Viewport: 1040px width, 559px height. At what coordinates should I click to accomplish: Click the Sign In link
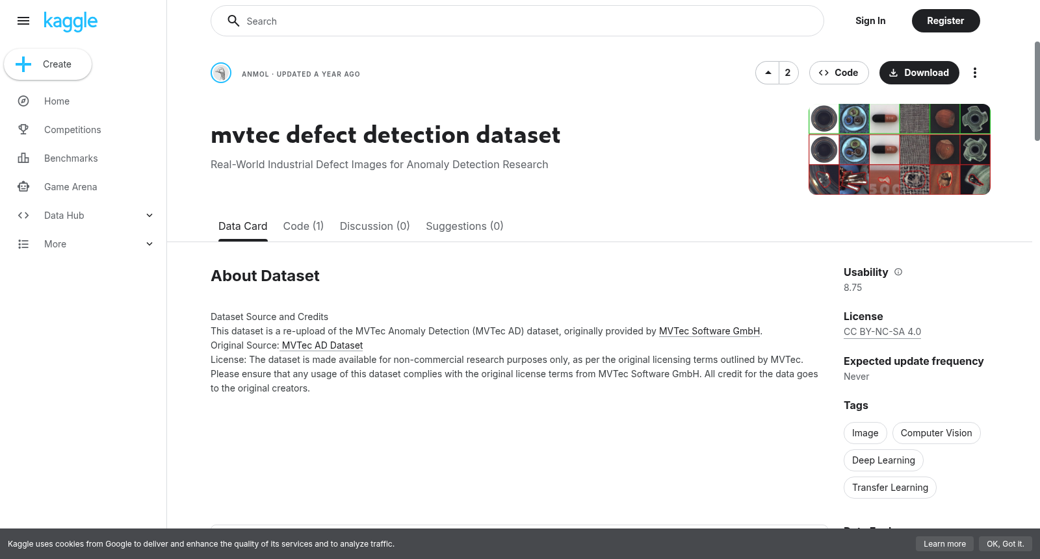tap(870, 21)
